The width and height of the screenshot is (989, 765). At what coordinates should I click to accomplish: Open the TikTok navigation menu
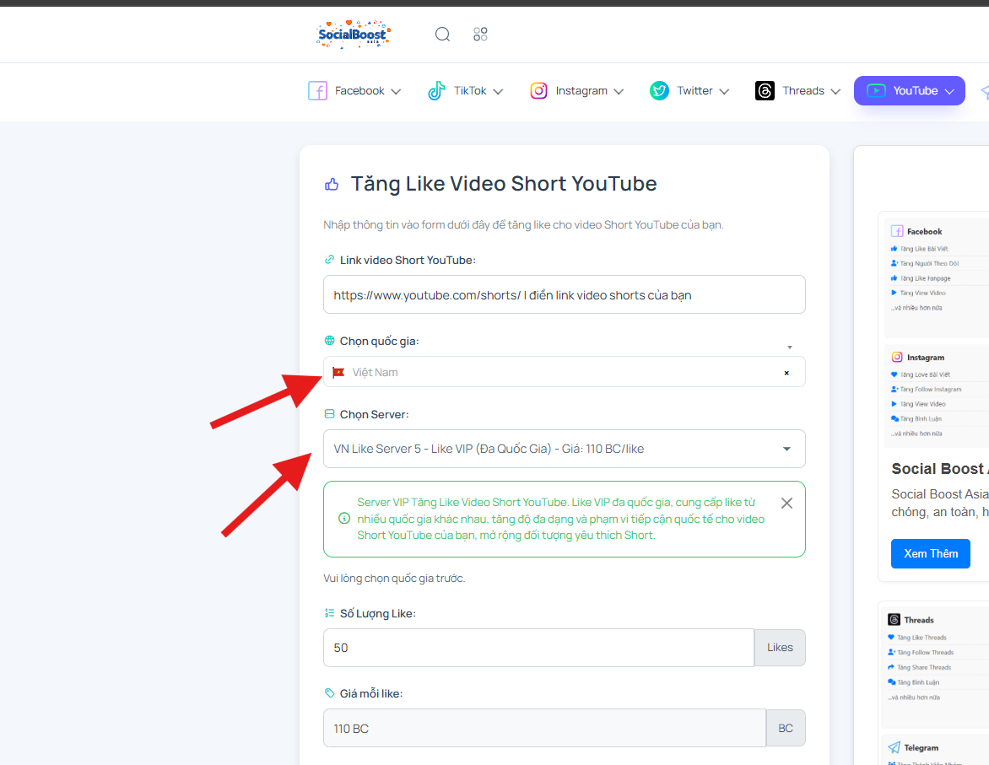[x=466, y=91]
